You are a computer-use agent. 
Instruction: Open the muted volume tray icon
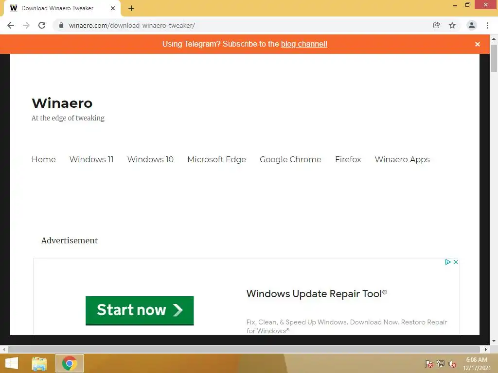(x=452, y=364)
